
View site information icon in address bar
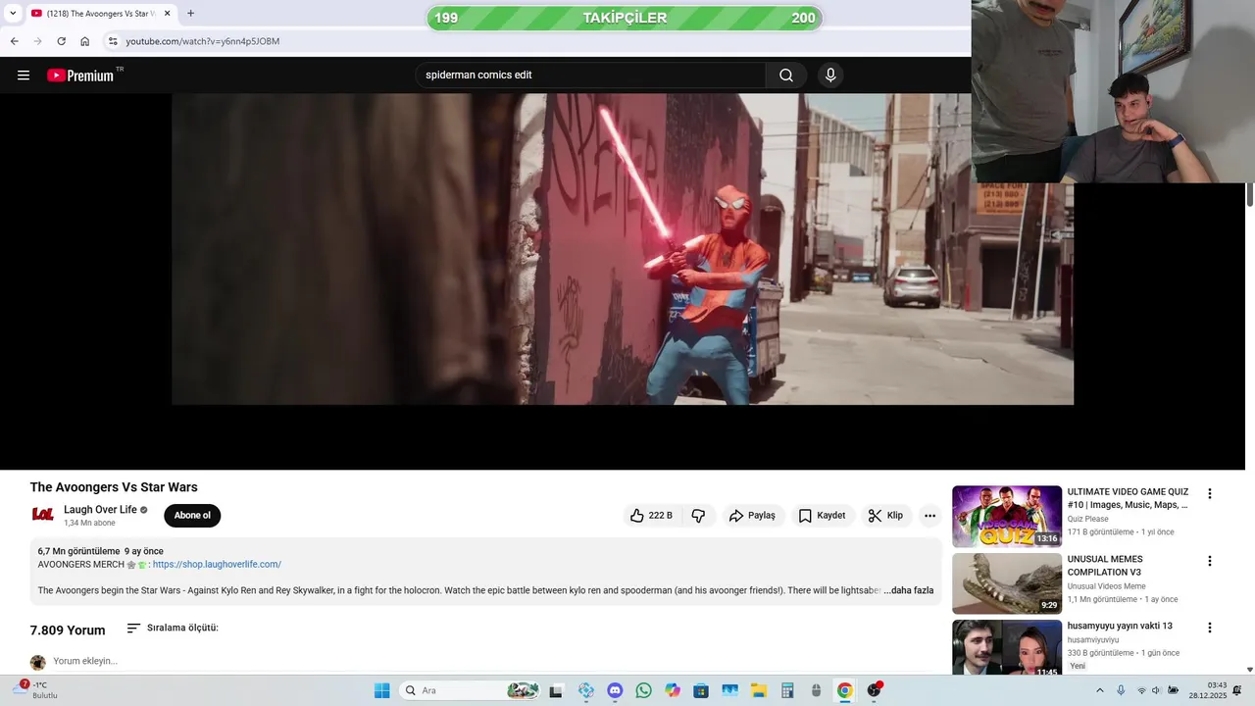click(113, 41)
